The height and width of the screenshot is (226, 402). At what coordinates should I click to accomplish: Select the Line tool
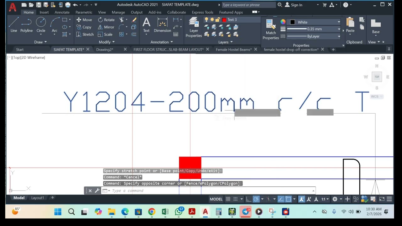click(14, 25)
